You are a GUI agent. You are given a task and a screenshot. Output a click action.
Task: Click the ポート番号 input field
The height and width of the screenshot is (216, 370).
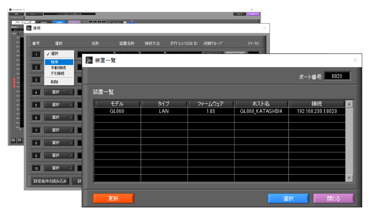tap(337, 76)
